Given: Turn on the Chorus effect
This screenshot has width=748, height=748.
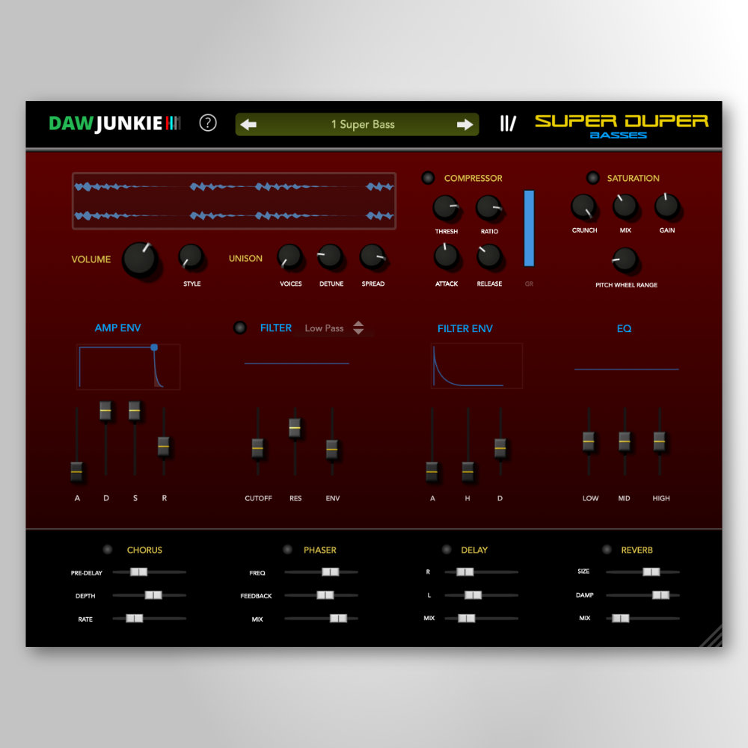Looking at the screenshot, I should 108,550.
